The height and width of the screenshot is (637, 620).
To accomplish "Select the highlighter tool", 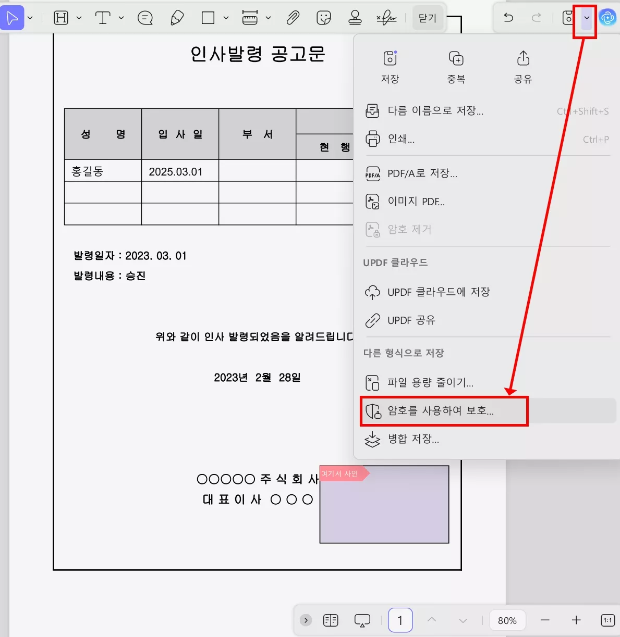I will point(61,17).
